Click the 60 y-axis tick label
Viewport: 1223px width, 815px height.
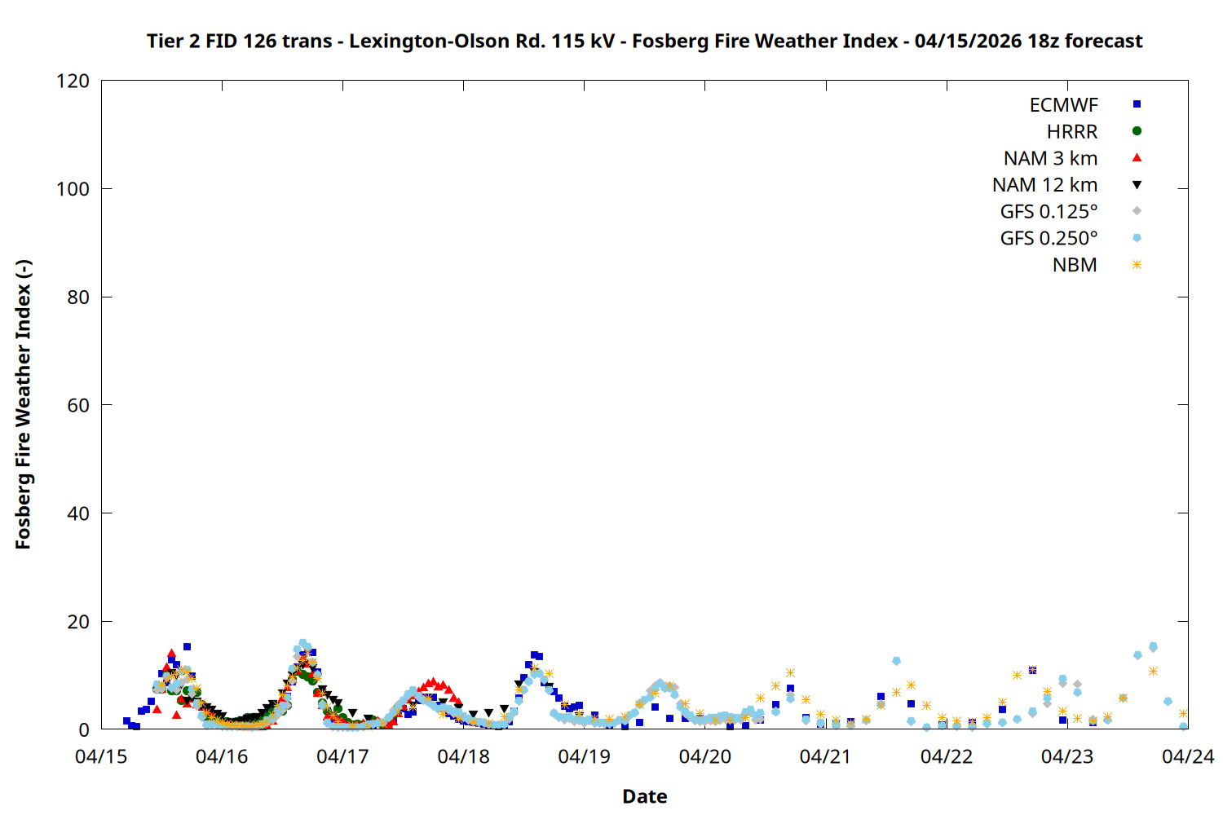[78, 406]
